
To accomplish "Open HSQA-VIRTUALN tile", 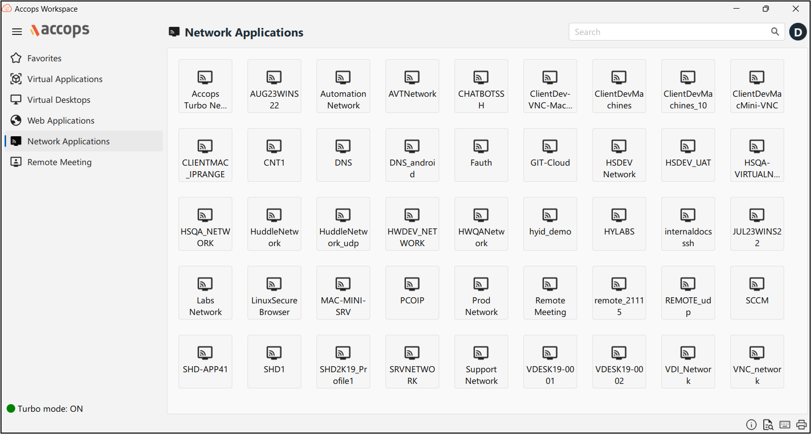I will [757, 155].
